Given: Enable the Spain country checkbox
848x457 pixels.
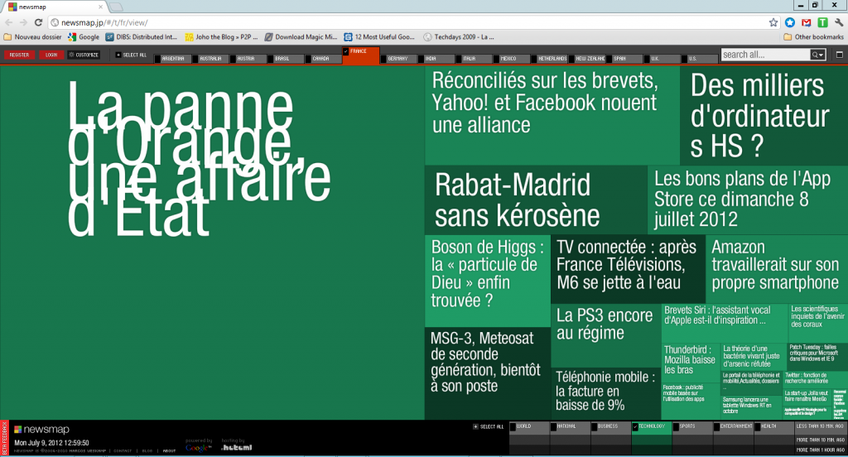Looking at the screenshot, I should pos(609,59).
